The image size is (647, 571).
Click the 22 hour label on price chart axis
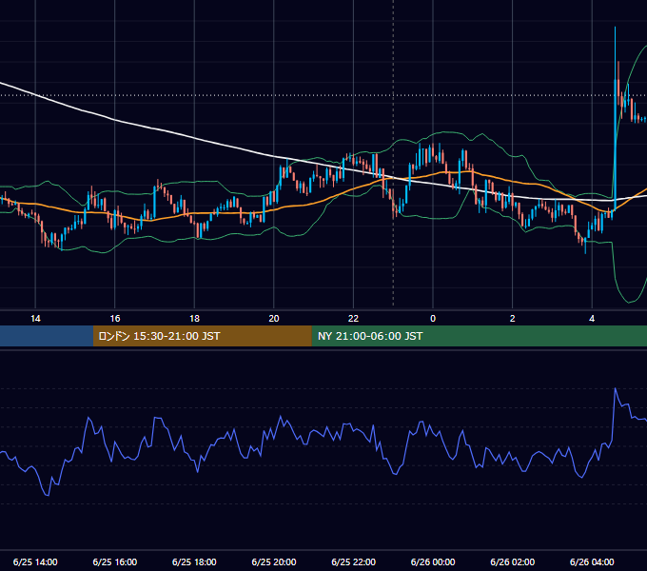pyautogui.click(x=353, y=319)
